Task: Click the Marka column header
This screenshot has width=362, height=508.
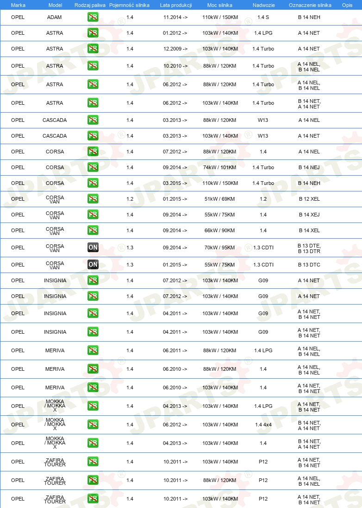Action: click(18, 5)
